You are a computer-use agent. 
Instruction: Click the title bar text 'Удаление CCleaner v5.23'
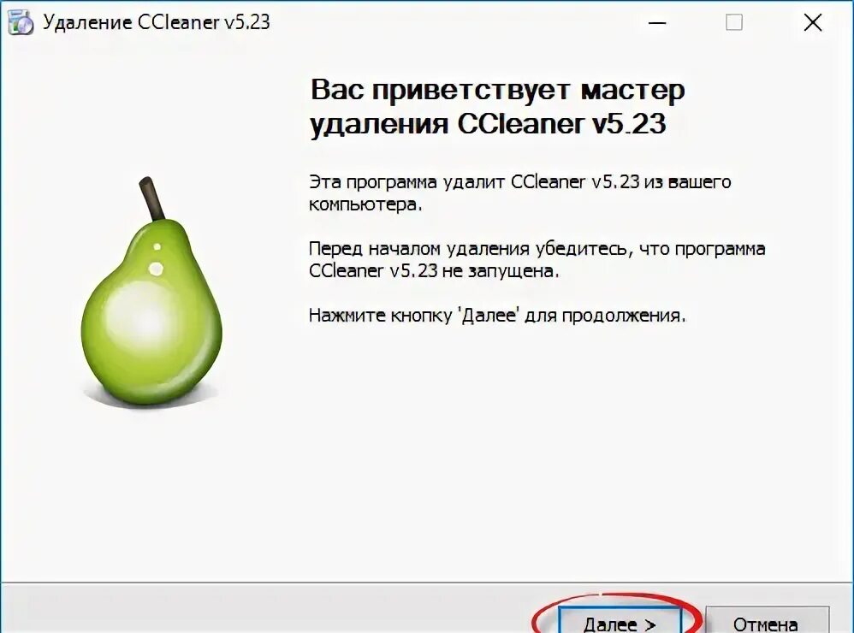click(x=157, y=22)
